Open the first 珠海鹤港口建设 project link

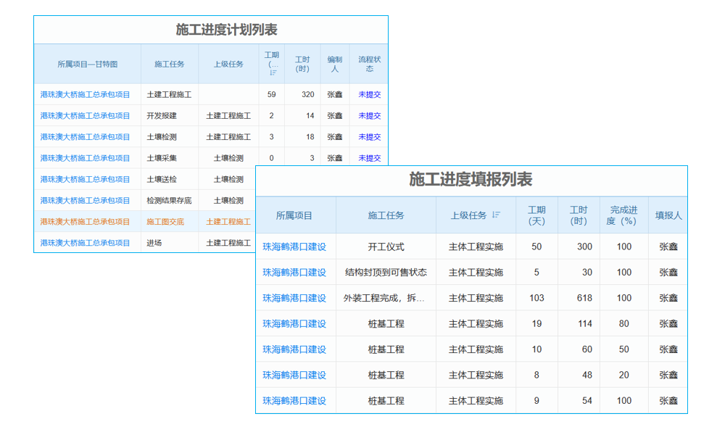click(x=294, y=246)
